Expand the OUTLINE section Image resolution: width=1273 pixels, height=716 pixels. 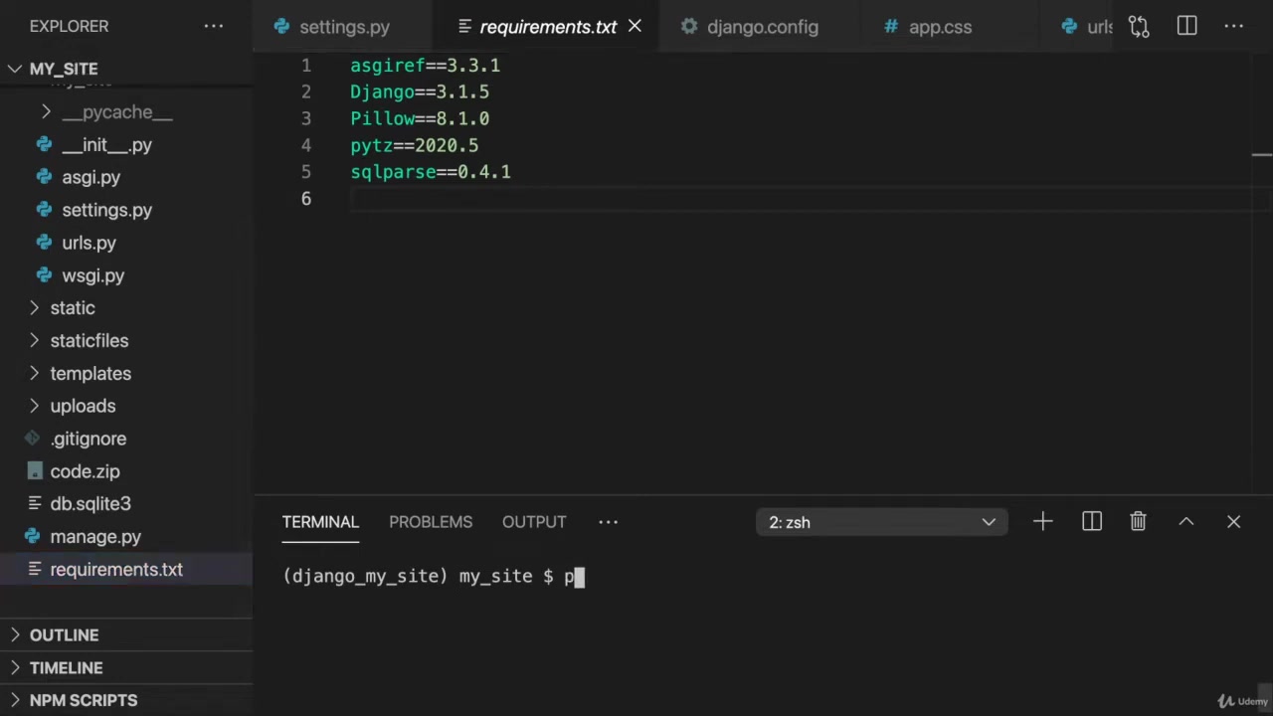tap(64, 635)
